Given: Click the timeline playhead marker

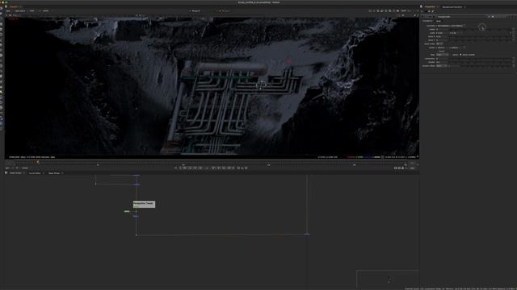Looking at the screenshot, I should click(38, 163).
